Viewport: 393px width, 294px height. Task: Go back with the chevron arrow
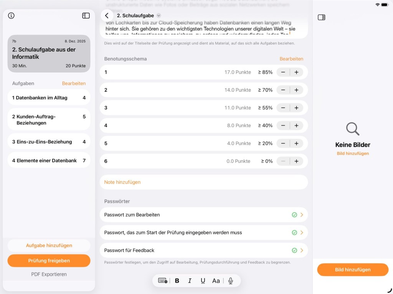click(107, 16)
